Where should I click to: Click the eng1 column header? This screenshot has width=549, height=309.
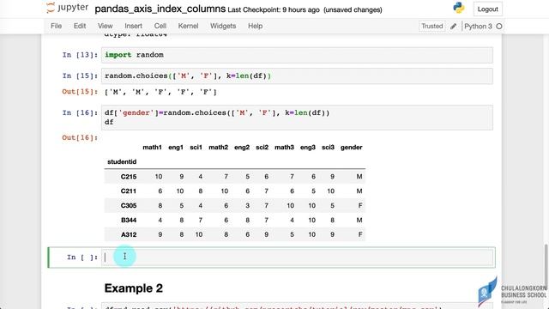(x=176, y=148)
